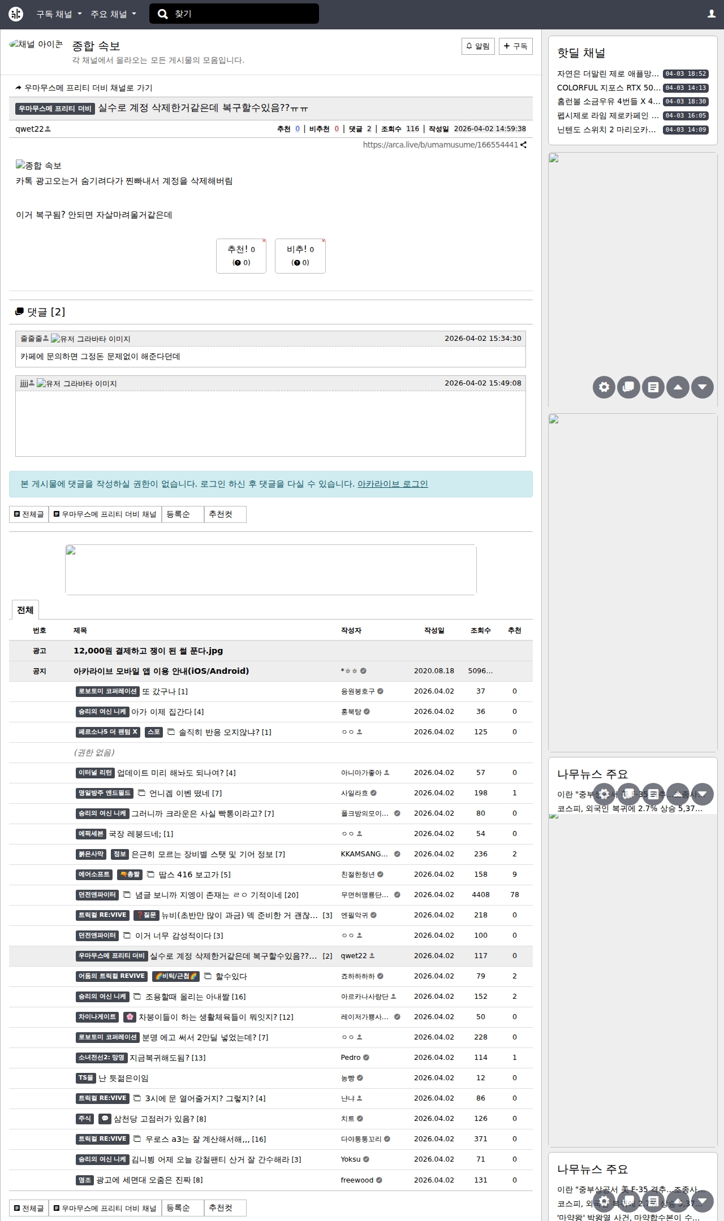Open the ad post "12,000원 결제하고 쟁이 된 썰 푼다.jpg"
This screenshot has height=1221, width=724.
pos(148,651)
